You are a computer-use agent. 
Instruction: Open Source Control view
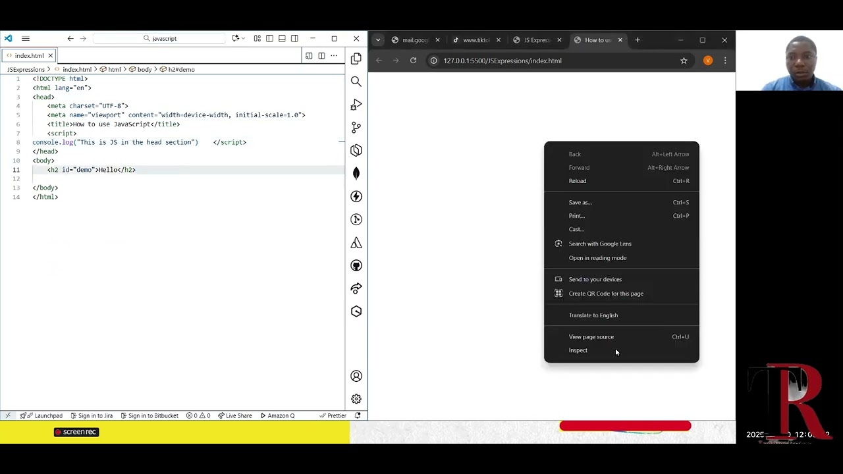pos(356,127)
